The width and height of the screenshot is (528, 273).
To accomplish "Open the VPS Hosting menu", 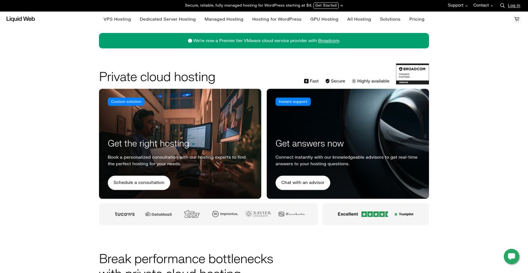I will coord(117,19).
